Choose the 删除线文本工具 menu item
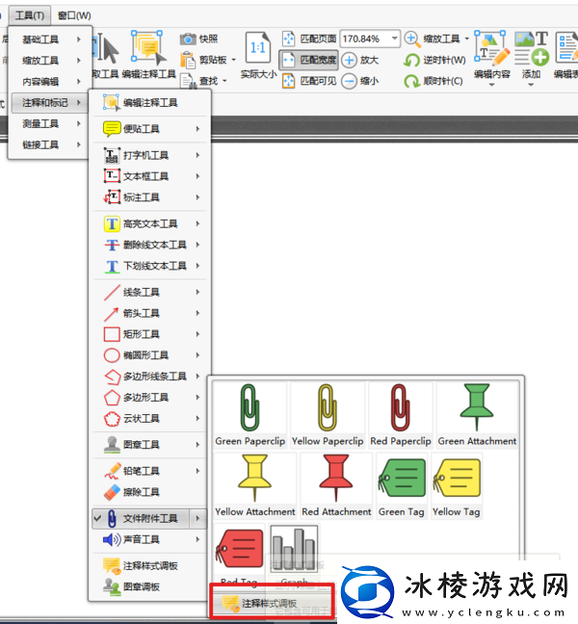Viewport: 578px width, 624px height. point(149,245)
